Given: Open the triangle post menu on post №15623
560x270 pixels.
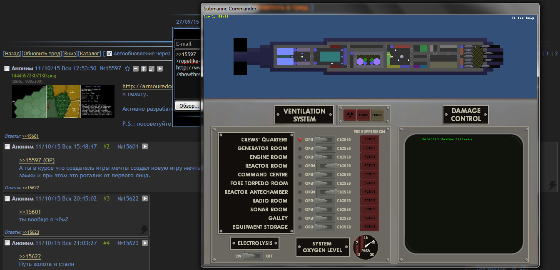Looking at the screenshot, I should click(x=145, y=243).
